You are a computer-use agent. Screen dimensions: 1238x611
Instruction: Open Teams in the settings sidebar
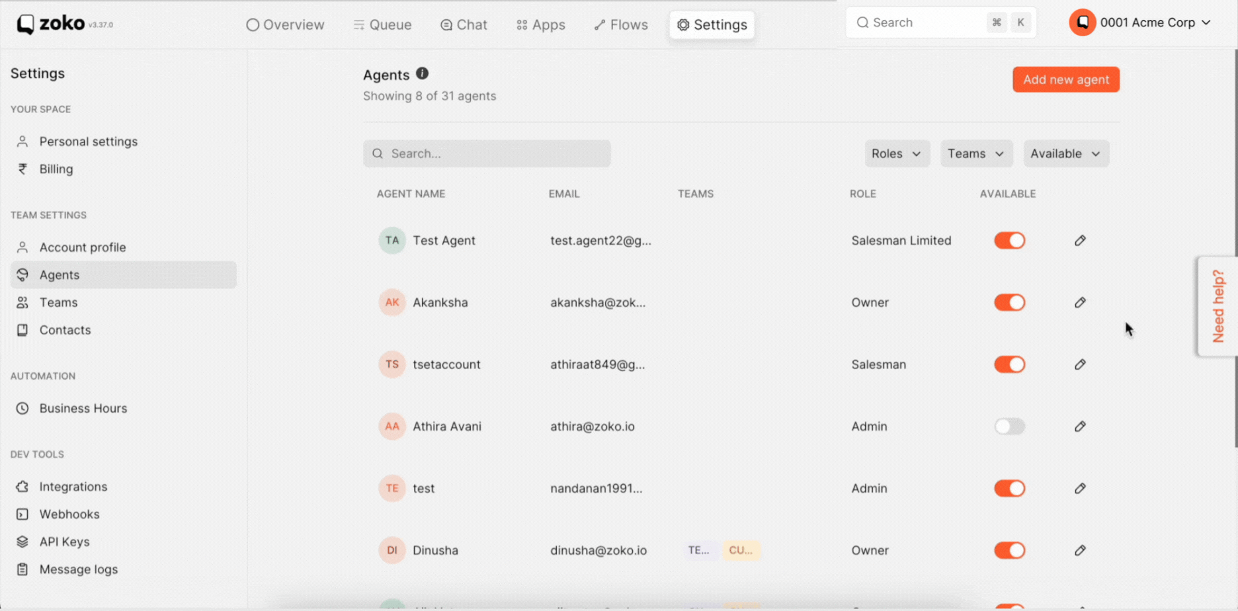[124, 302]
